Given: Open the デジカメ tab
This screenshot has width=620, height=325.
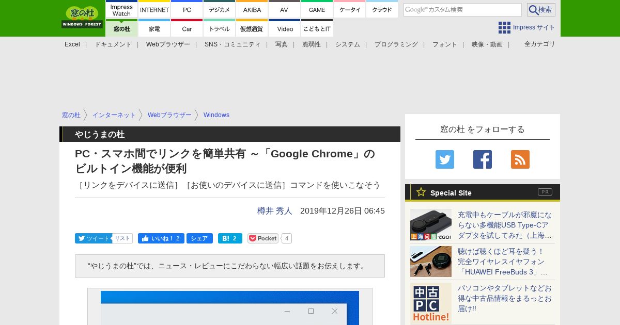Looking at the screenshot, I should (x=220, y=9).
